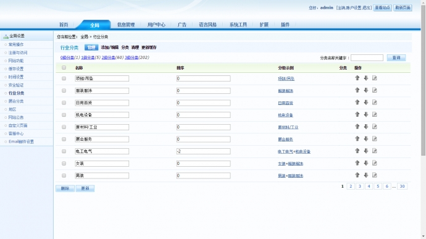
Task: Move the 原材料/工业 row down
Action: pyautogui.click(x=366, y=127)
